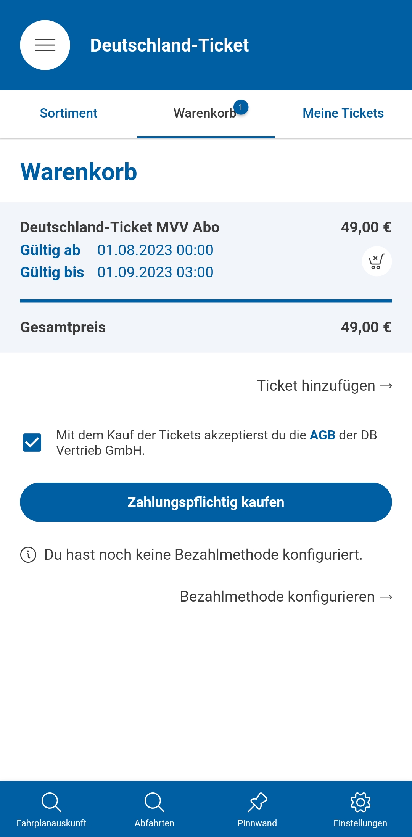Select the Warenkorb tab
This screenshot has height=837, width=412.
pos(204,113)
